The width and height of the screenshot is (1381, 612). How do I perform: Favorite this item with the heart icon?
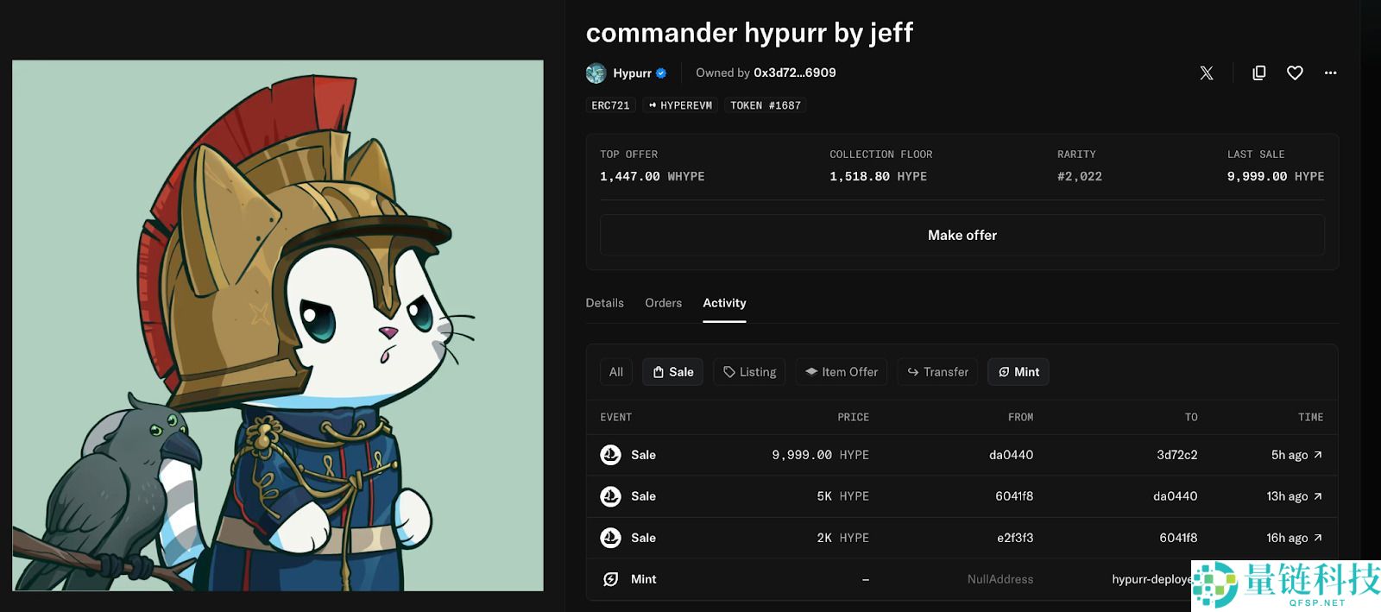(1295, 73)
